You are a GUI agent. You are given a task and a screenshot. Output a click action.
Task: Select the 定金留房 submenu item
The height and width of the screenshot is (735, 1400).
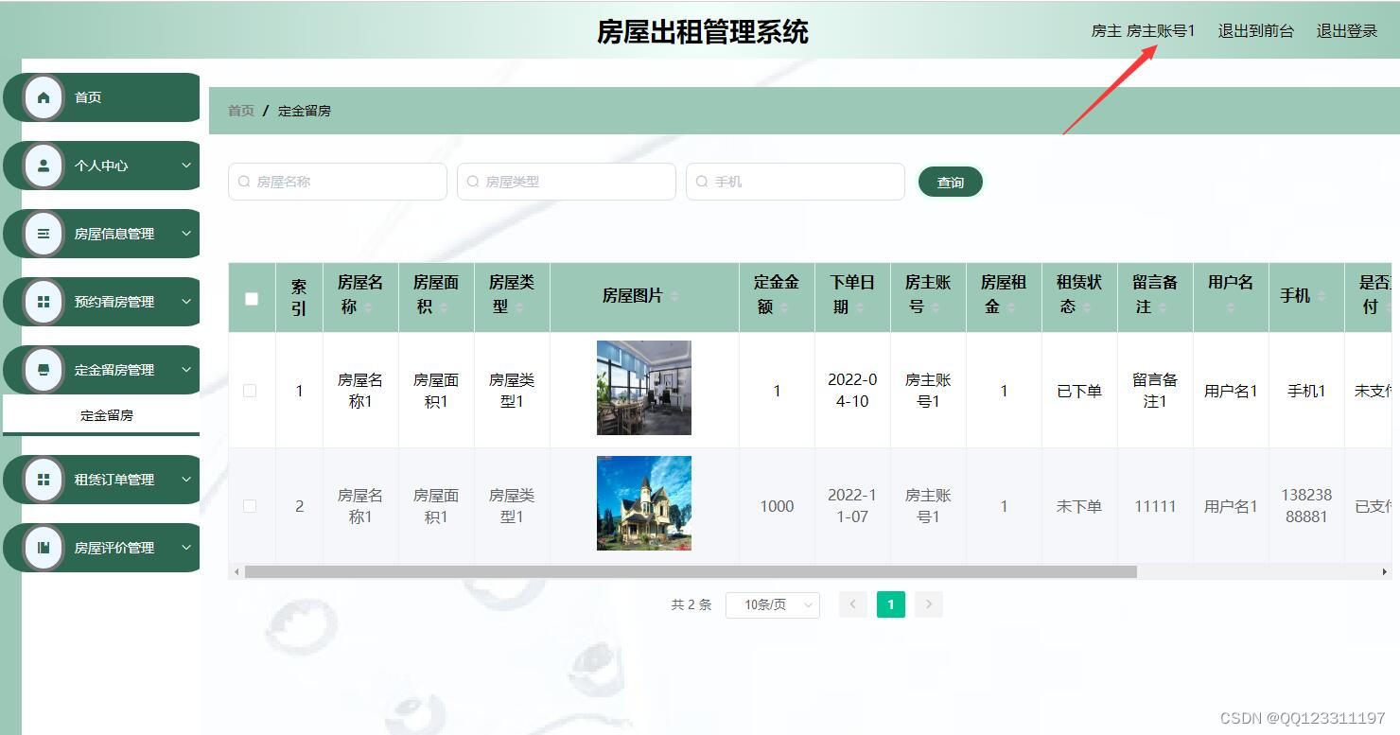(x=102, y=415)
